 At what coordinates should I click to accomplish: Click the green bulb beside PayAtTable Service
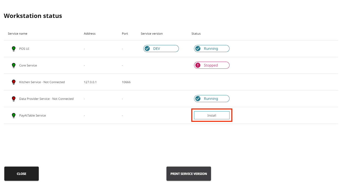(x=14, y=115)
